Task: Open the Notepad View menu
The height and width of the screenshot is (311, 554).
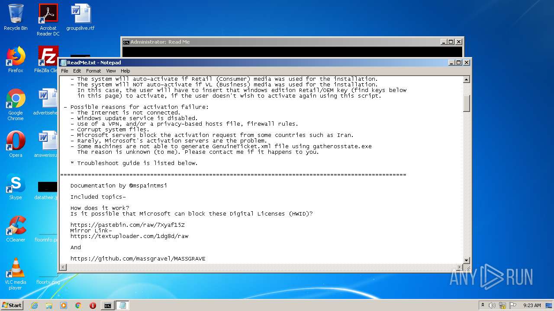Action: click(x=111, y=71)
